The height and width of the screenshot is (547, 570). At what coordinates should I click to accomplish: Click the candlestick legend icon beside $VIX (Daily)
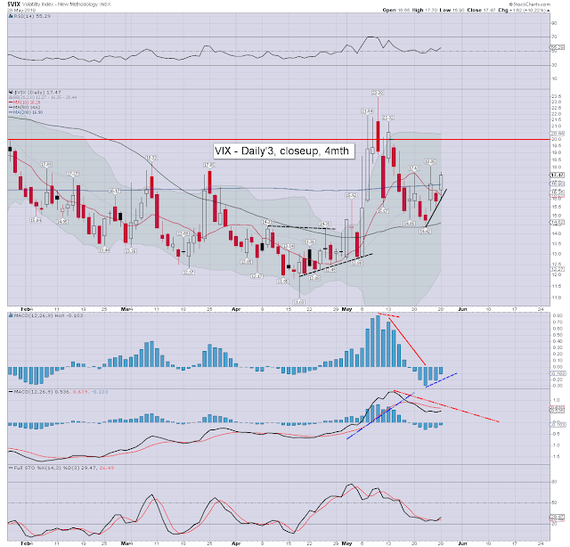(11, 93)
